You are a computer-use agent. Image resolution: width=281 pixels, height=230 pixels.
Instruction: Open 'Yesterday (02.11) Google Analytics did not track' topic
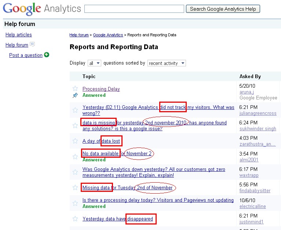pos(158,110)
